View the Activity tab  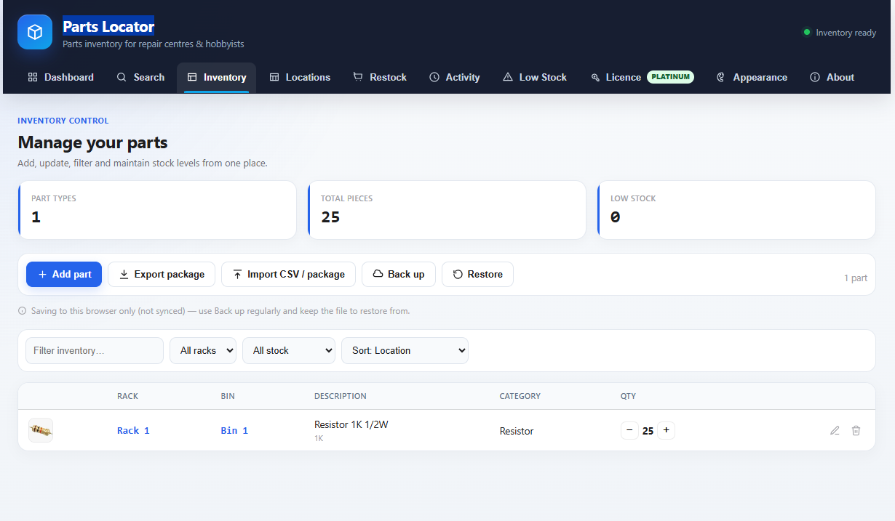click(455, 77)
